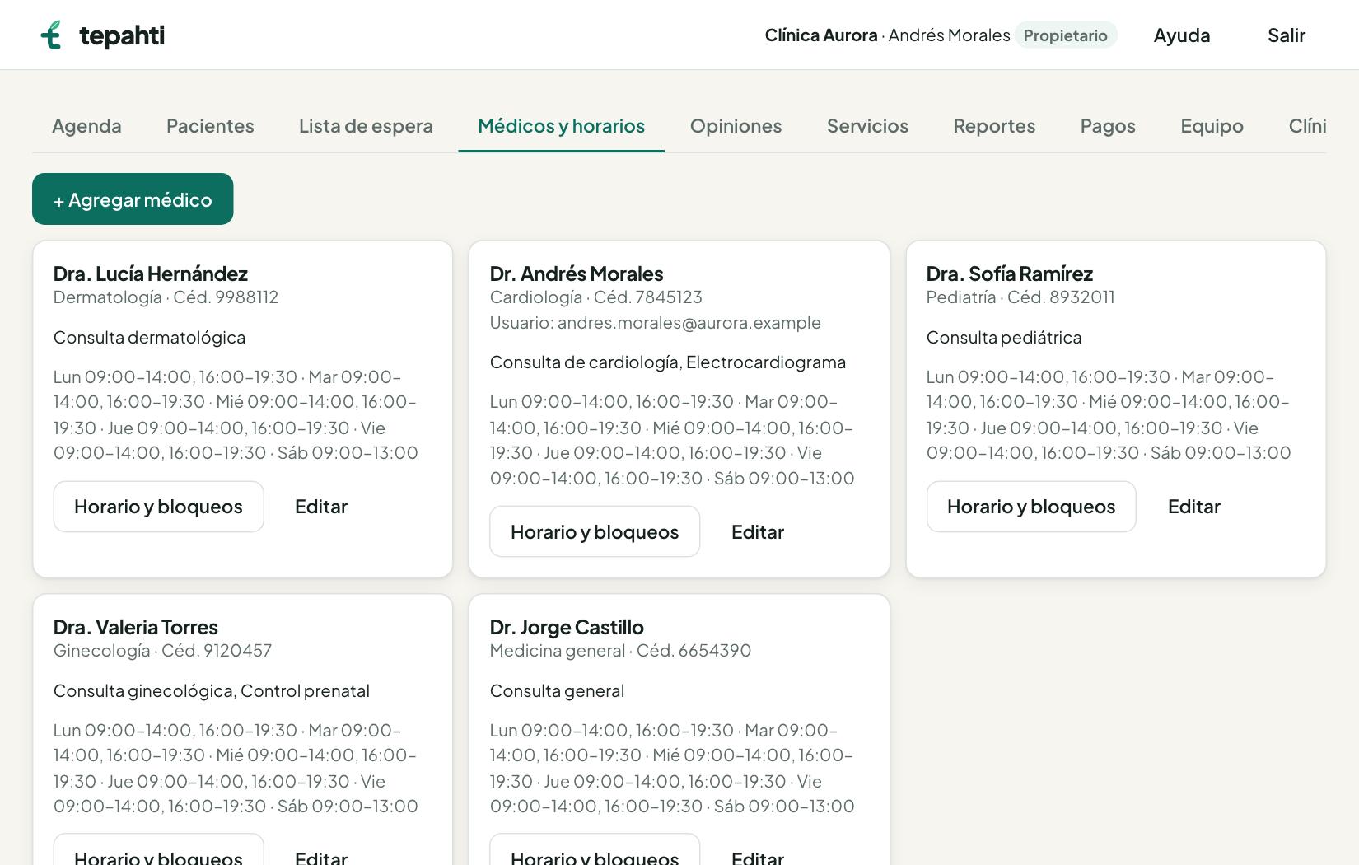Edit Dra. Valeria Torres's profile
This screenshot has height=865, width=1359.
tap(321, 850)
